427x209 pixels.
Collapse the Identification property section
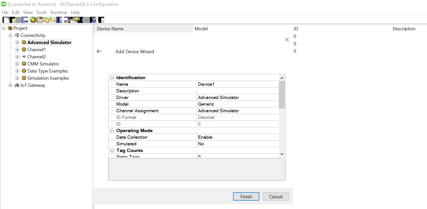coord(112,78)
